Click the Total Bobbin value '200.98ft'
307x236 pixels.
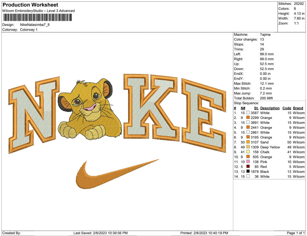266,98
